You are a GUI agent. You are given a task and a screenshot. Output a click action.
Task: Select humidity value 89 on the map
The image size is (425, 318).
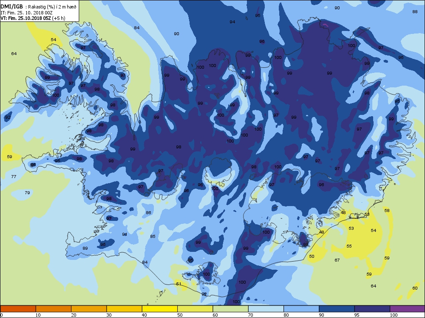pos(85,248)
